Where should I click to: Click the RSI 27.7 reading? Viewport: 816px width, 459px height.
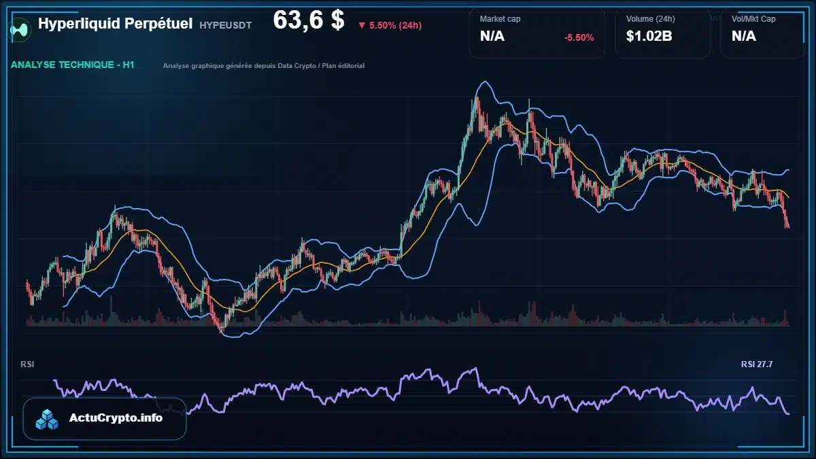tap(757, 364)
